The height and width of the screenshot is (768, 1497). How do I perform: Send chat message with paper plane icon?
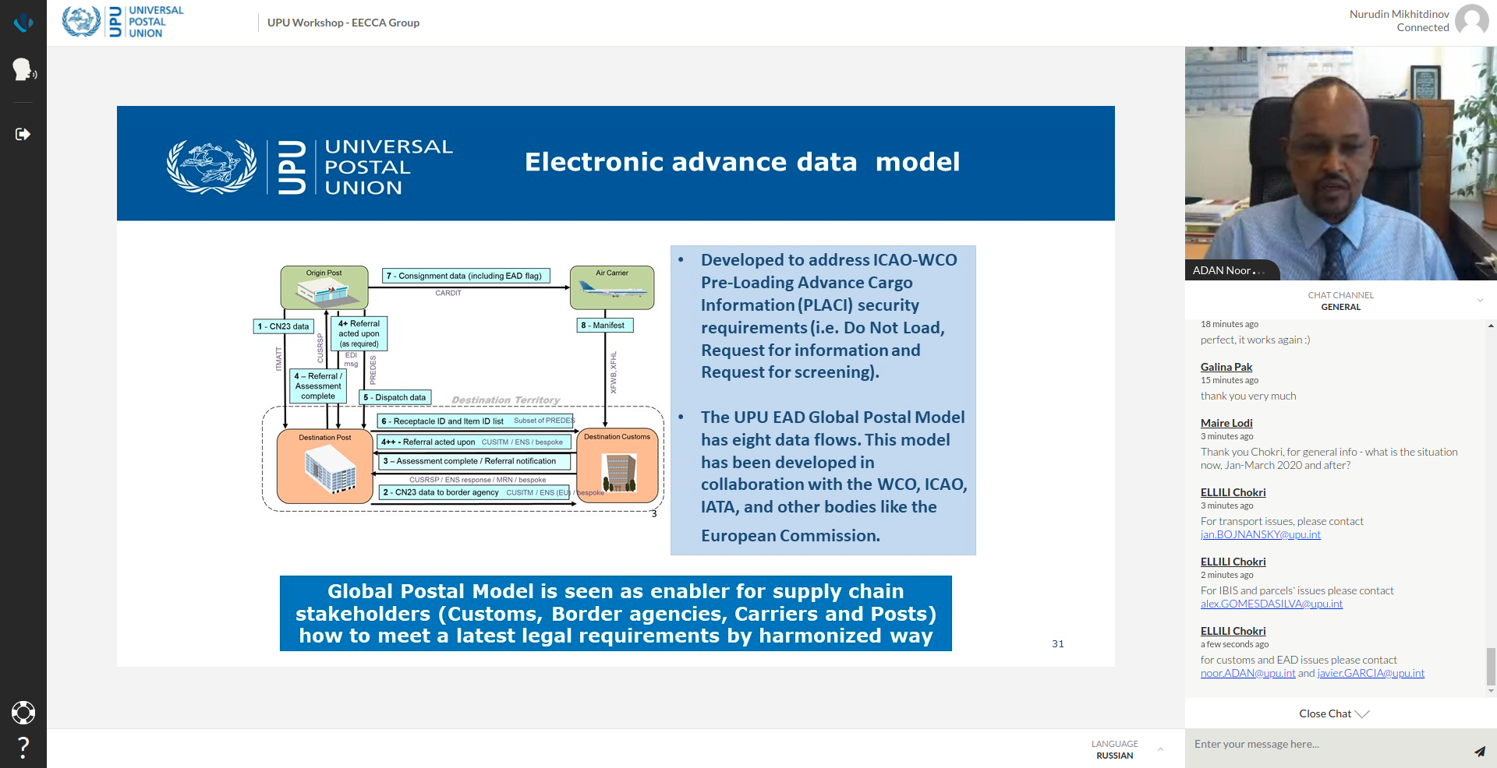(x=1479, y=751)
